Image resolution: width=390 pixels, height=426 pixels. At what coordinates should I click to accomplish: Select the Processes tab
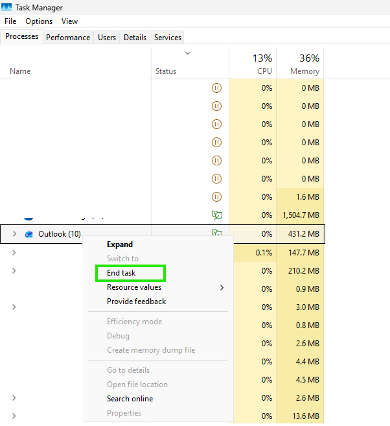(x=22, y=36)
